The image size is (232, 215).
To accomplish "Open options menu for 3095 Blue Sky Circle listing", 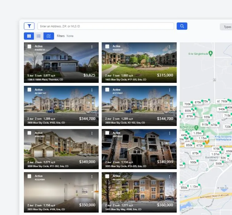I will (170, 133).
